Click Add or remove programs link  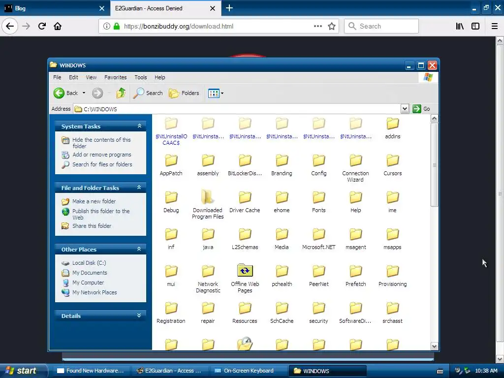pos(101,155)
